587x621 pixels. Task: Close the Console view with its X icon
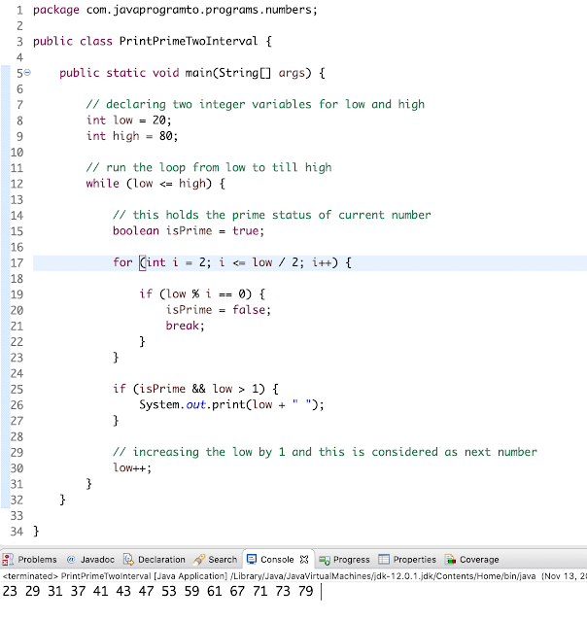click(304, 559)
